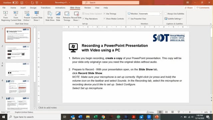The height and width of the screenshot is (120, 213).
Task: Toggle Keep Slides Updated checkbox
Action: (84, 14)
